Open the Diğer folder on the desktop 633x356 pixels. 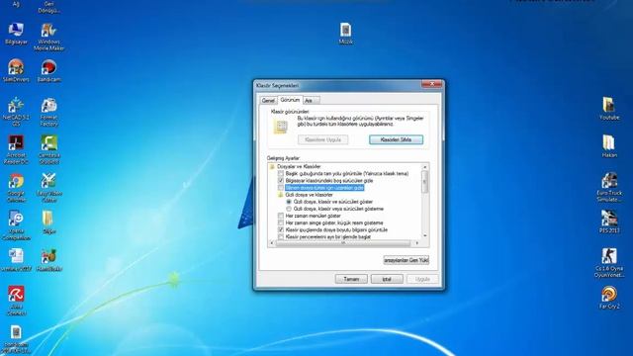48,222
